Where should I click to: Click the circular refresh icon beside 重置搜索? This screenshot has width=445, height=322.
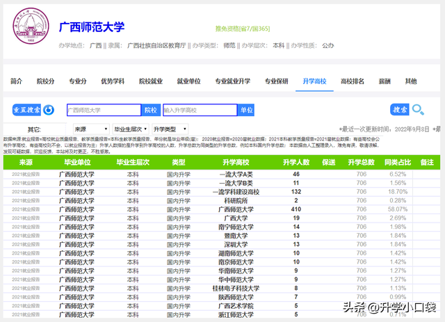49,110
